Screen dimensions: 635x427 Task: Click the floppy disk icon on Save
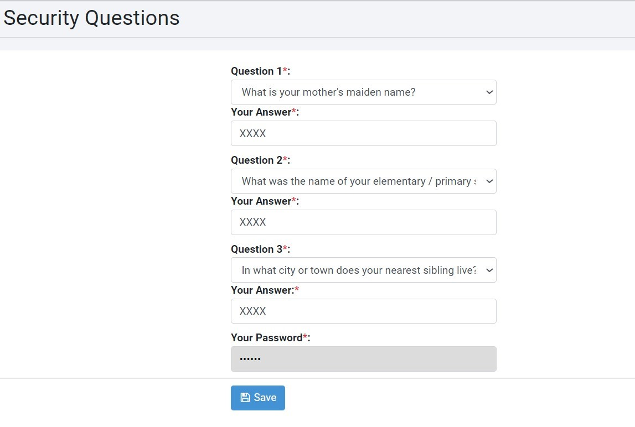pos(245,398)
